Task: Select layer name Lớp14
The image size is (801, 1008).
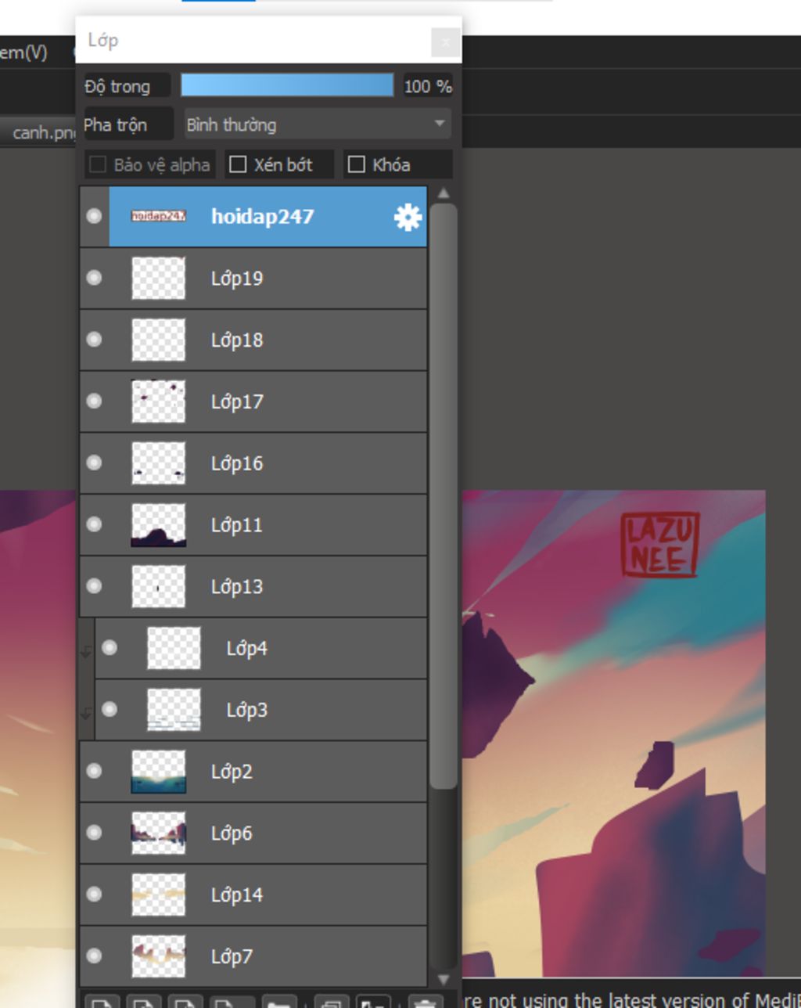Action: coord(237,895)
